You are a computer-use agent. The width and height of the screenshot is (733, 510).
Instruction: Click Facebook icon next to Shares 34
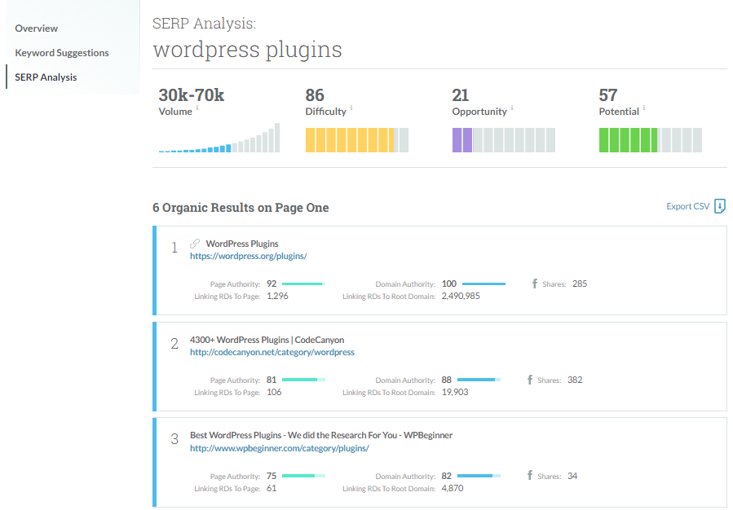530,476
